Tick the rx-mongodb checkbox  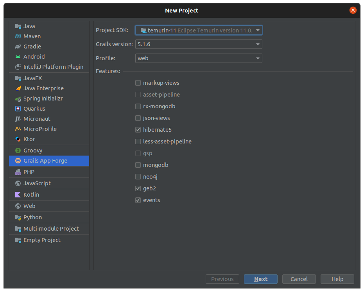pos(138,106)
